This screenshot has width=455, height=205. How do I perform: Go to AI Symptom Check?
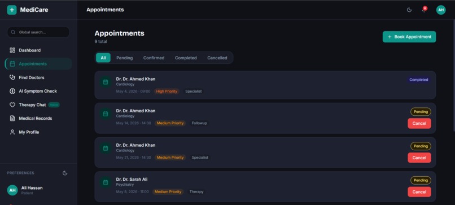pos(38,91)
